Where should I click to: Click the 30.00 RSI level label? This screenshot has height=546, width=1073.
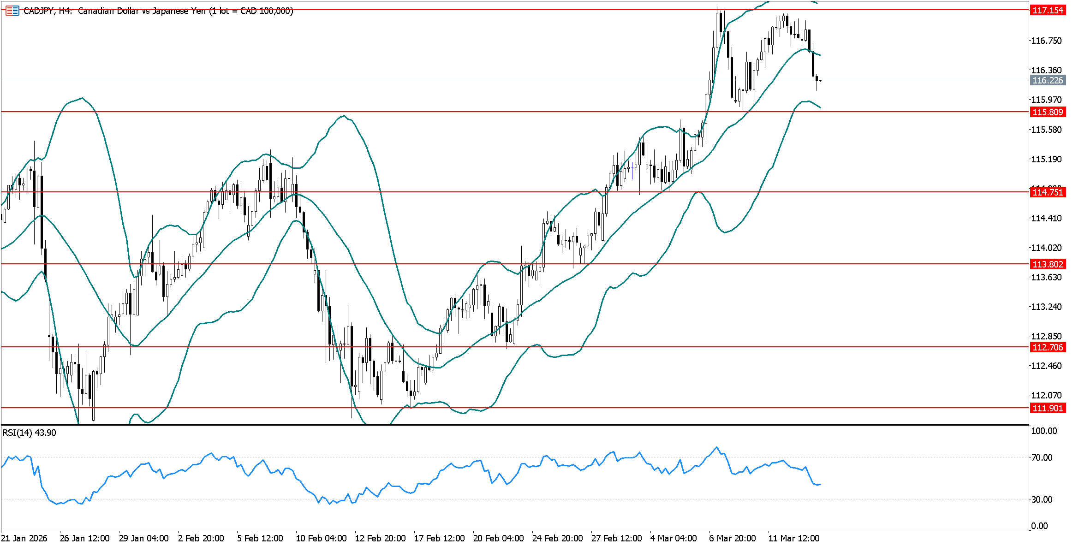[x=1042, y=499]
